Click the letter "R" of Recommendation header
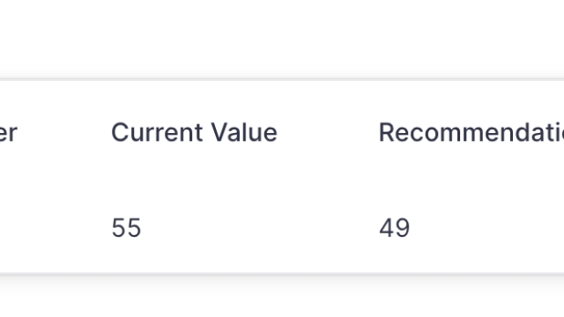This screenshot has height=317, width=564. point(387,132)
